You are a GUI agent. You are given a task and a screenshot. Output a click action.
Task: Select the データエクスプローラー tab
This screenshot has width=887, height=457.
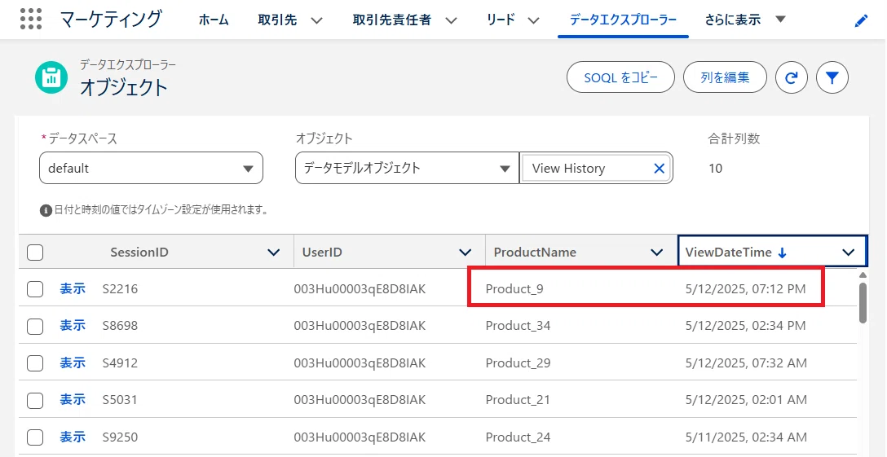[624, 20]
